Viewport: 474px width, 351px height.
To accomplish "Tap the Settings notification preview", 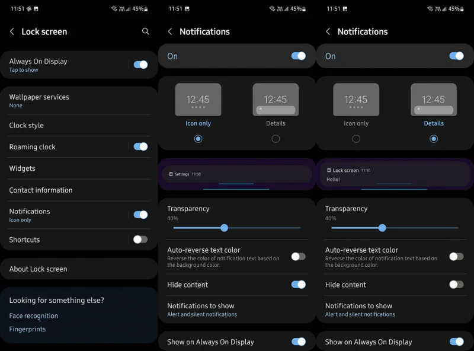I will tap(237, 174).
